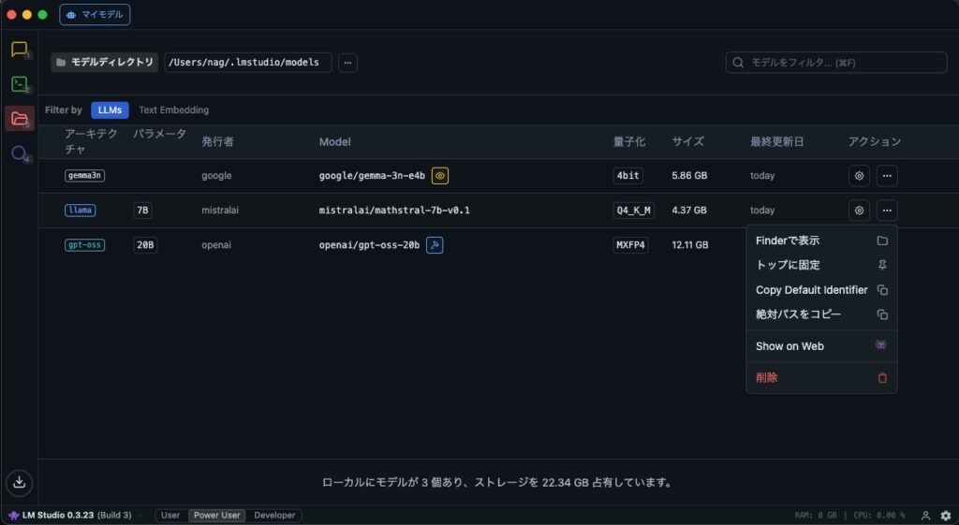Open the Downloads icon at bottom left
The height and width of the screenshot is (525, 959).
tap(19, 482)
